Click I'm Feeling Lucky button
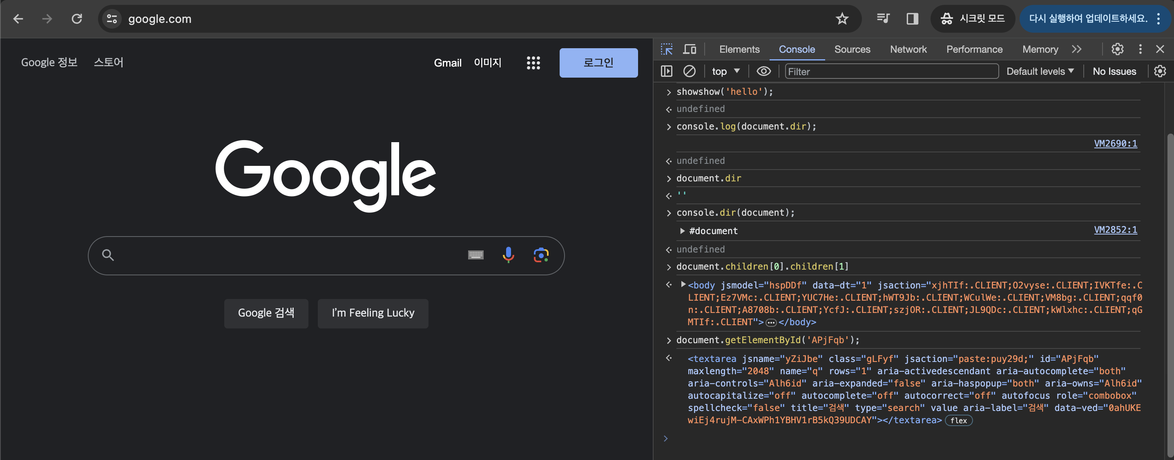 click(x=373, y=313)
